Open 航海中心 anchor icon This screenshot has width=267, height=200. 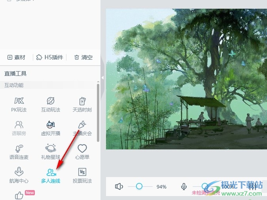coord(19,175)
